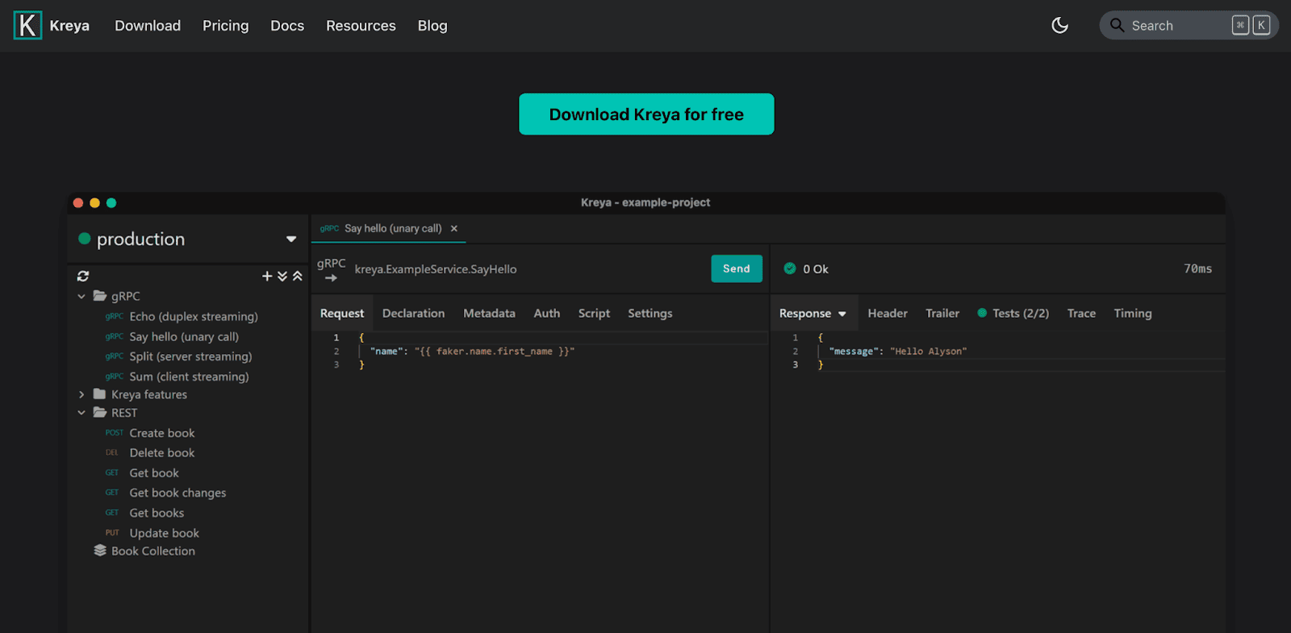Open the Pricing nav link
This screenshot has height=633, width=1291.
click(226, 26)
